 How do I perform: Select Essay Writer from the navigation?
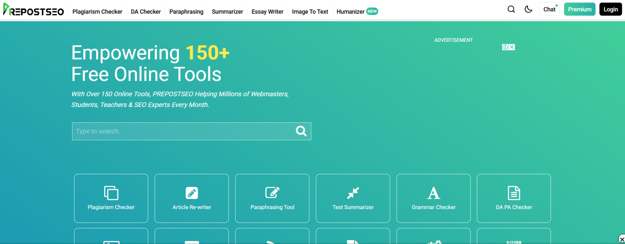267,11
